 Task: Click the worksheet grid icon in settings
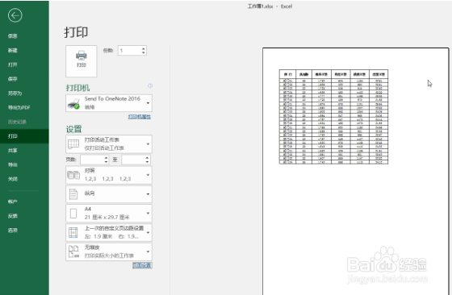click(x=73, y=143)
